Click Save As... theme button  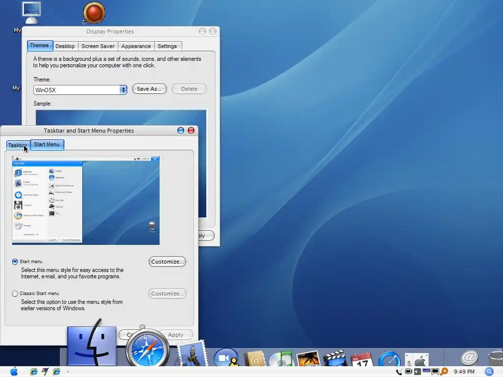coord(149,89)
